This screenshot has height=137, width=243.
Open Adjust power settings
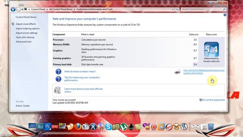27,33
